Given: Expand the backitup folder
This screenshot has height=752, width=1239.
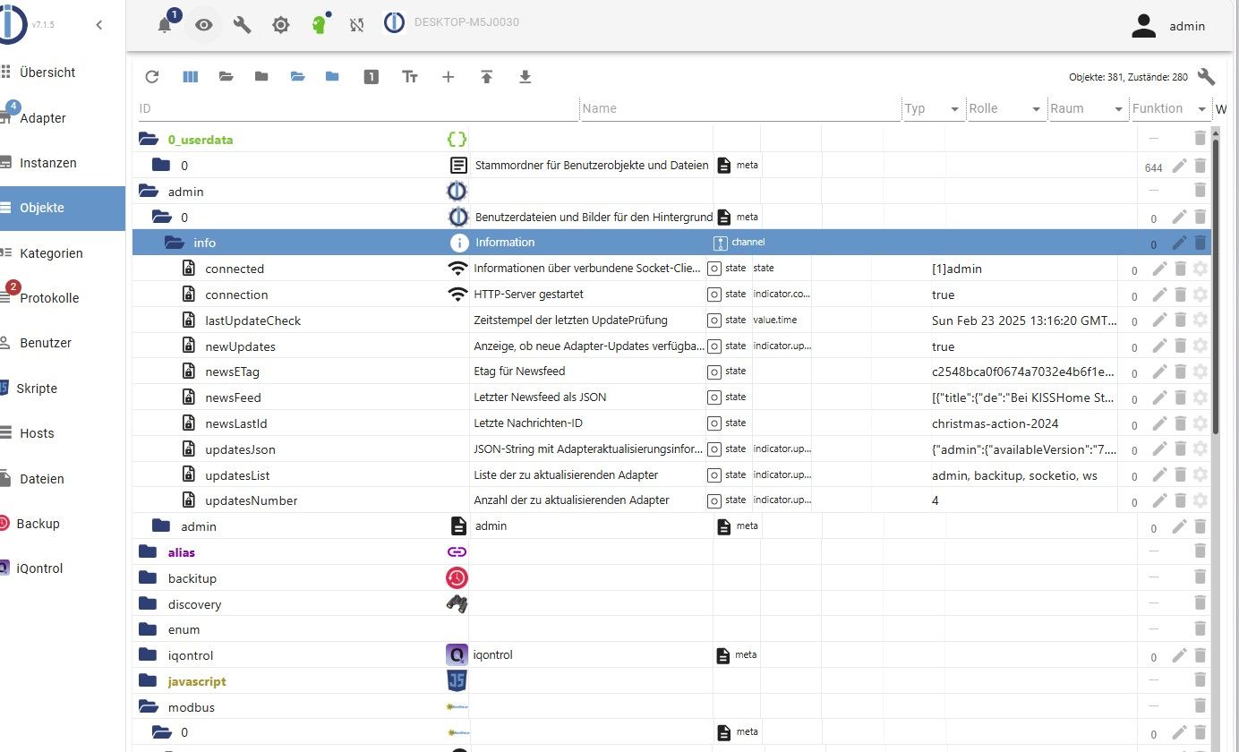Looking at the screenshot, I should tap(148, 578).
